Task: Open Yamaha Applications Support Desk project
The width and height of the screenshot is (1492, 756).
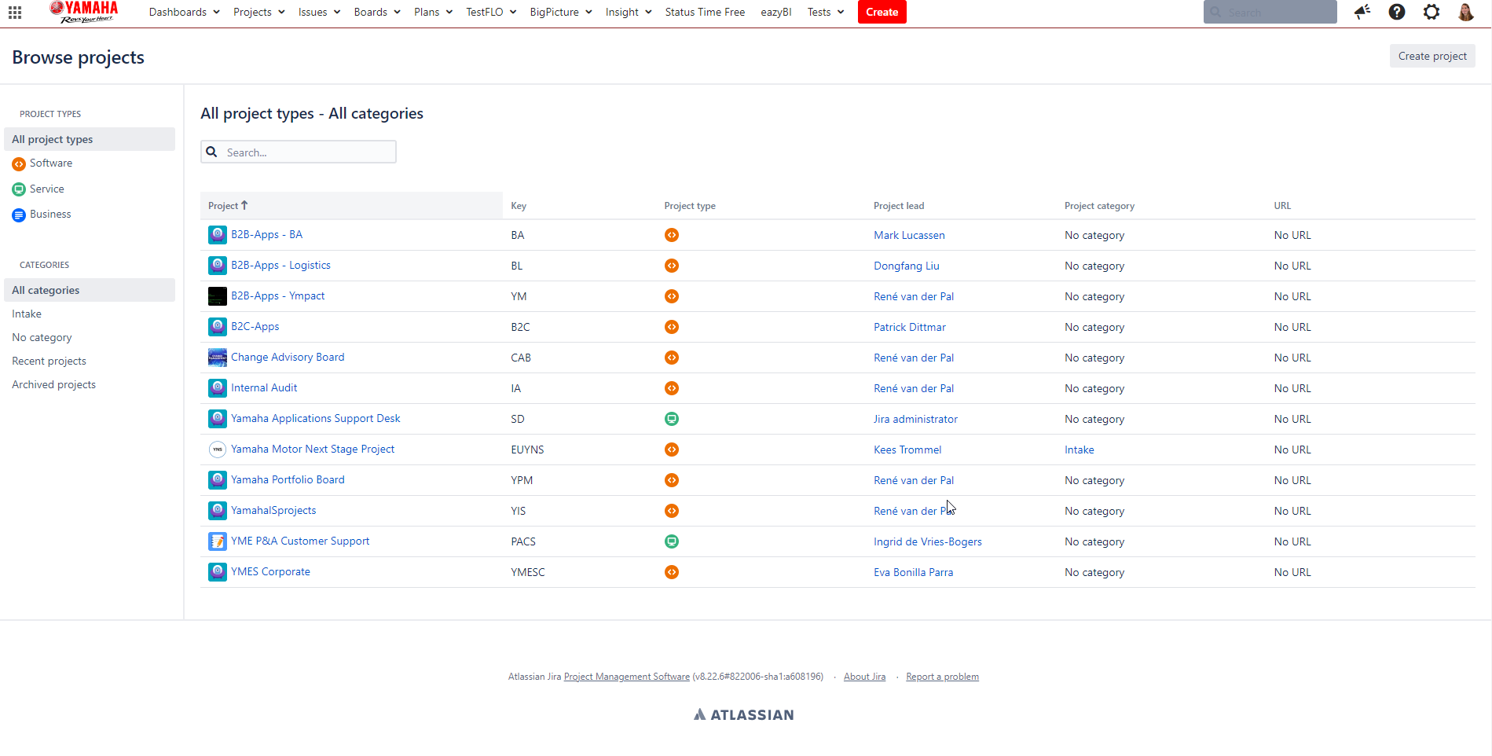Action: pos(315,418)
